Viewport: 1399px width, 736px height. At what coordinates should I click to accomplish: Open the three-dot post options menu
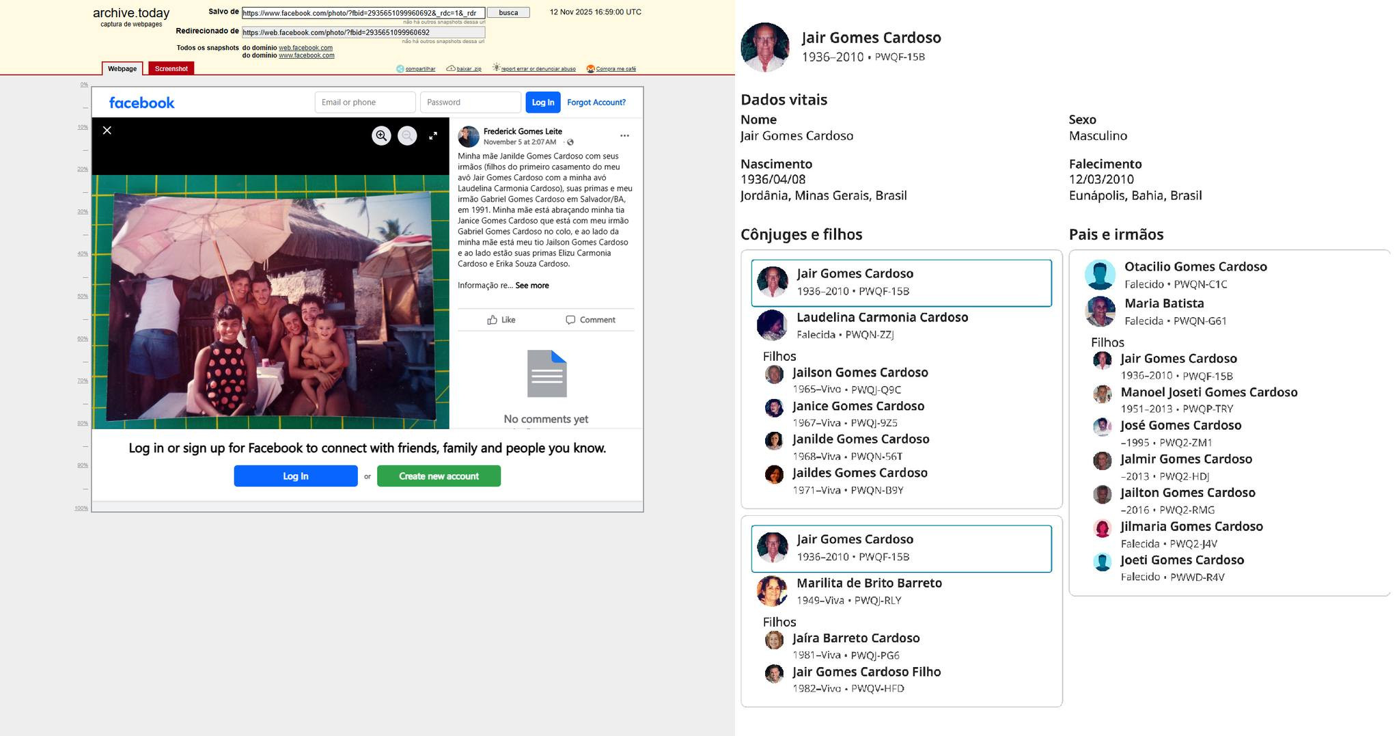coord(624,135)
